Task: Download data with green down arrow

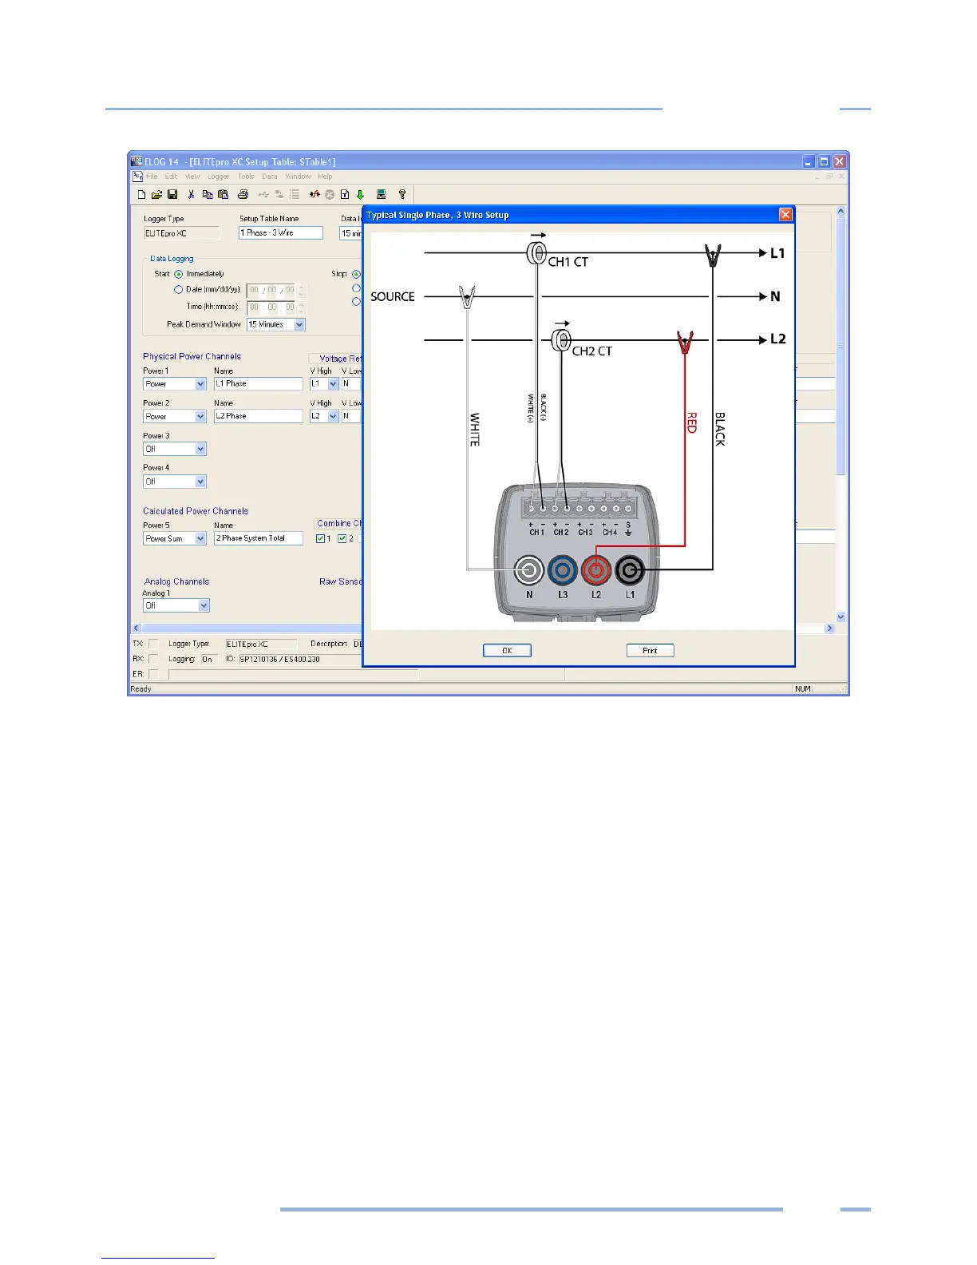Action: tap(360, 194)
